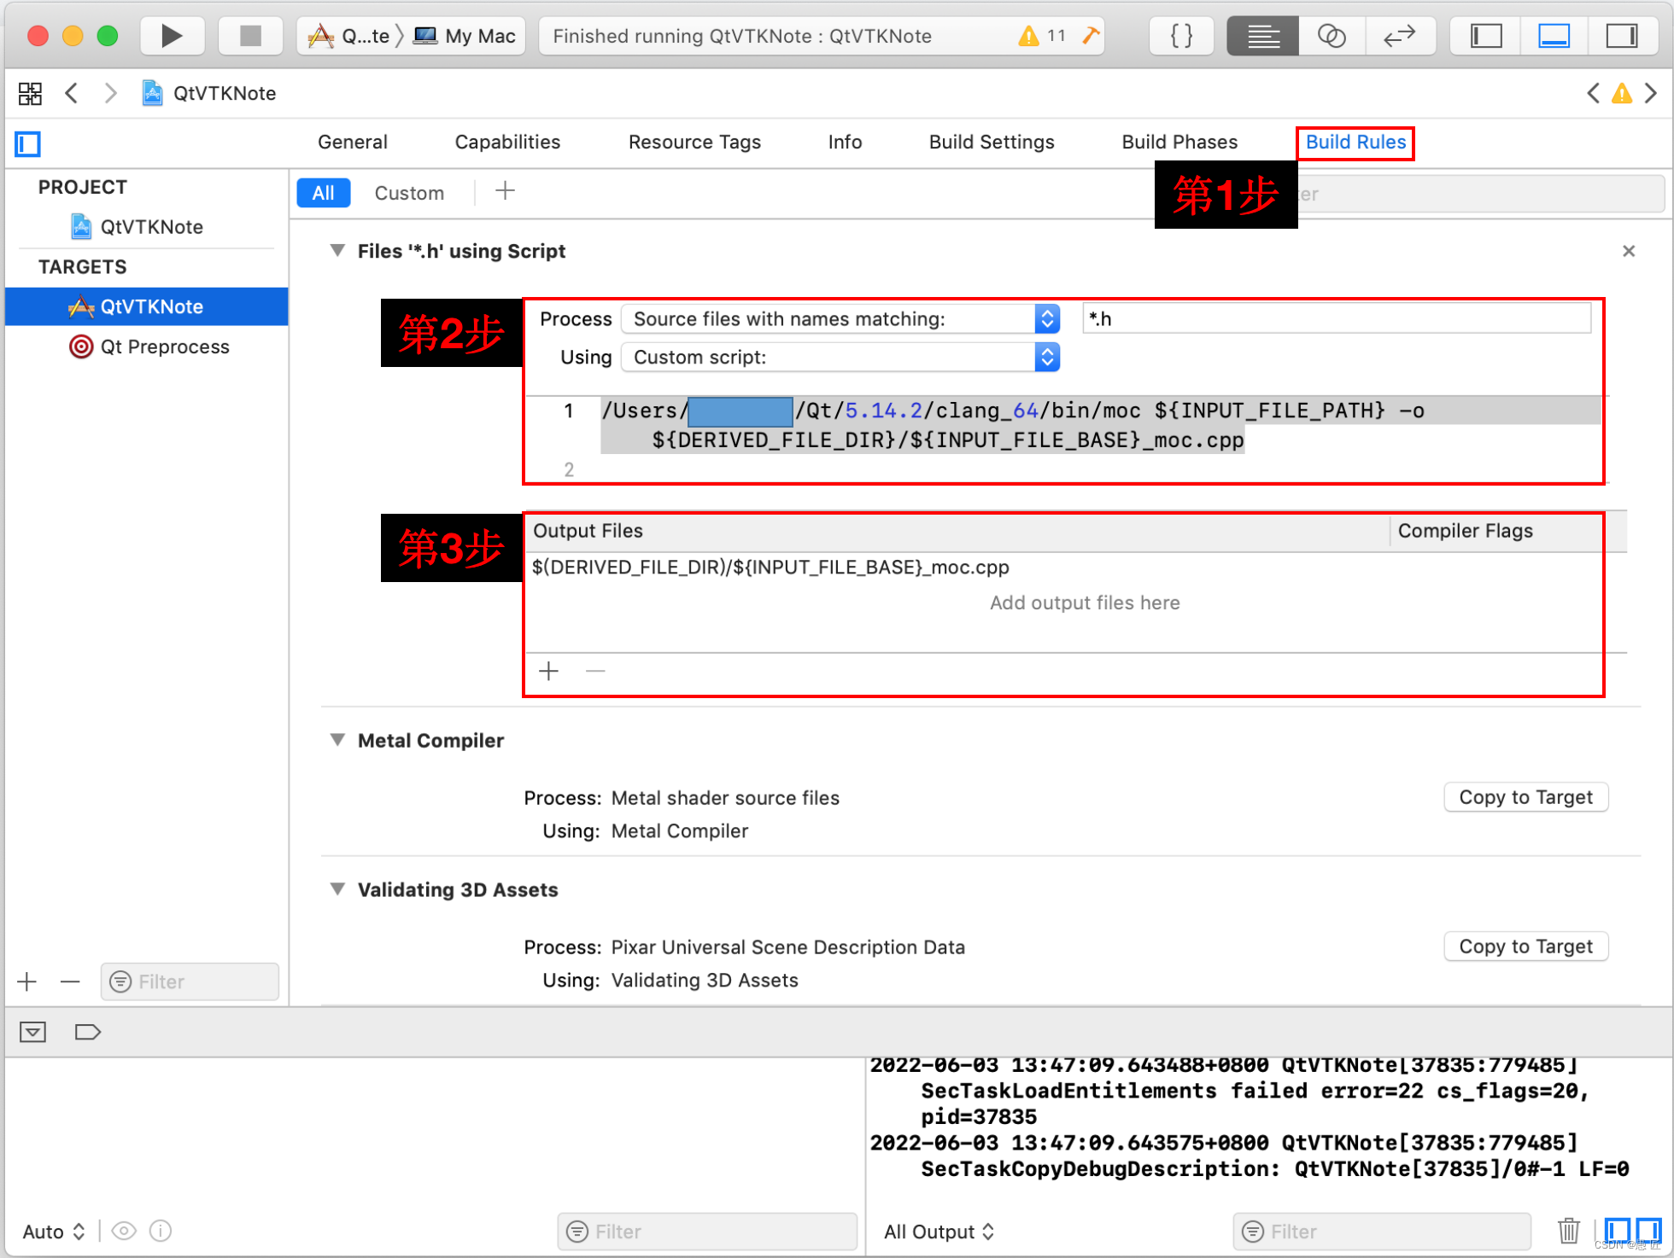Show Custom build rules only
The image size is (1674, 1258).
click(409, 193)
